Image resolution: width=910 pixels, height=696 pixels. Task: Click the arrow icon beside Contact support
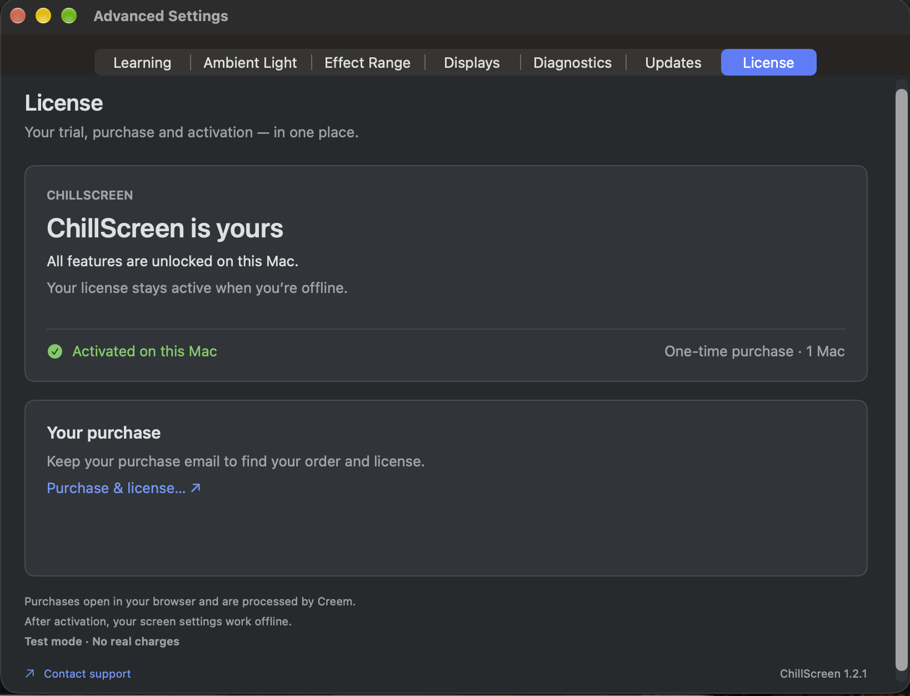(x=30, y=674)
